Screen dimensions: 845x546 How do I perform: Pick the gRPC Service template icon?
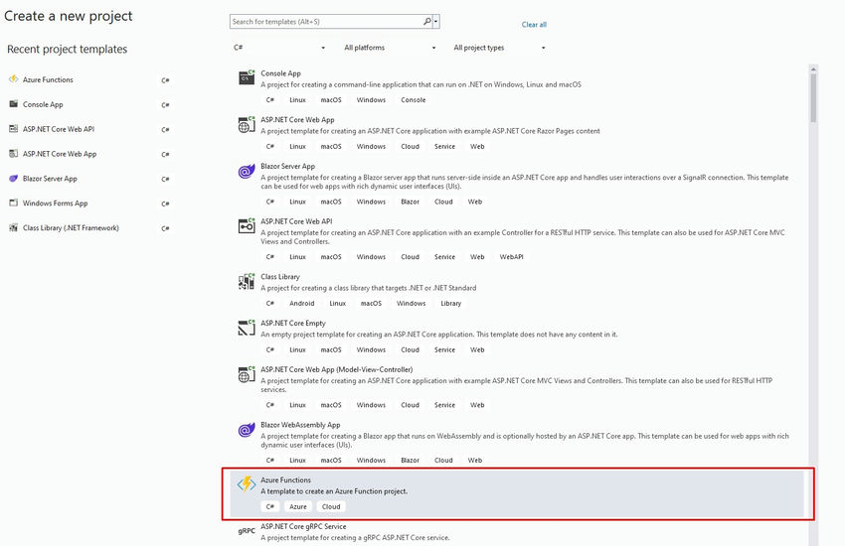point(247,531)
